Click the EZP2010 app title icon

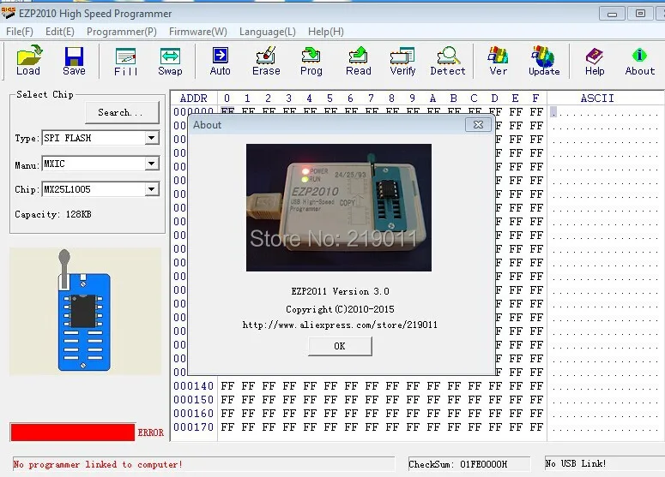coord(8,13)
